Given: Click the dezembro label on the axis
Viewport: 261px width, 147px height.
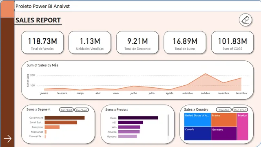Looking at the screenshot, I should [241, 93].
